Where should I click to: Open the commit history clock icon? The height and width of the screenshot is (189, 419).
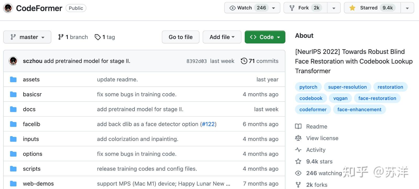(x=244, y=61)
